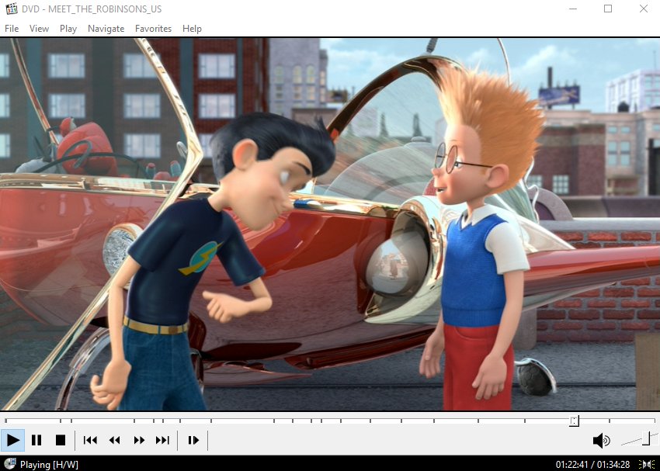The image size is (660, 471).
Task: Click the audio channel icon in status bar
Action: coord(647,465)
